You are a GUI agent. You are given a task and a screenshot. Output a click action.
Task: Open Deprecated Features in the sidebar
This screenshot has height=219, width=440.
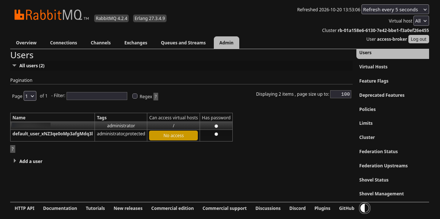382,95
